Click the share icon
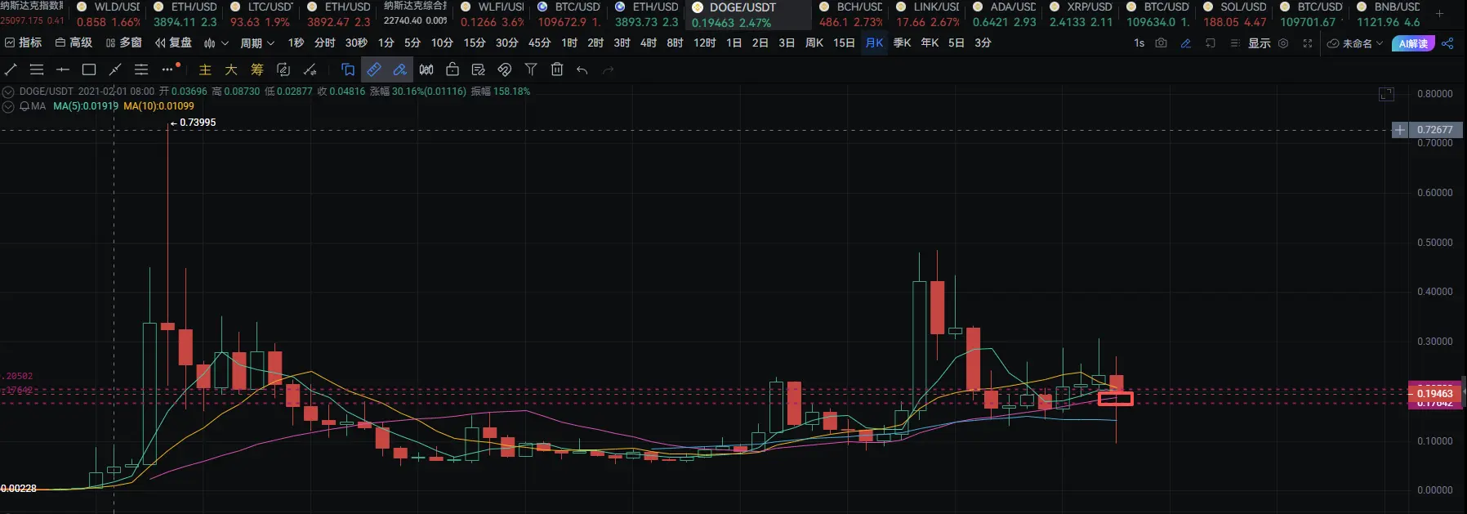The width and height of the screenshot is (1467, 514). tap(1447, 43)
